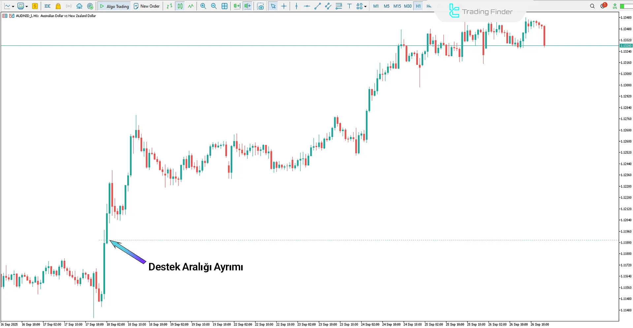This screenshot has width=633, height=328.
Task: Open the tile windows grid layout
Action: 225,6
